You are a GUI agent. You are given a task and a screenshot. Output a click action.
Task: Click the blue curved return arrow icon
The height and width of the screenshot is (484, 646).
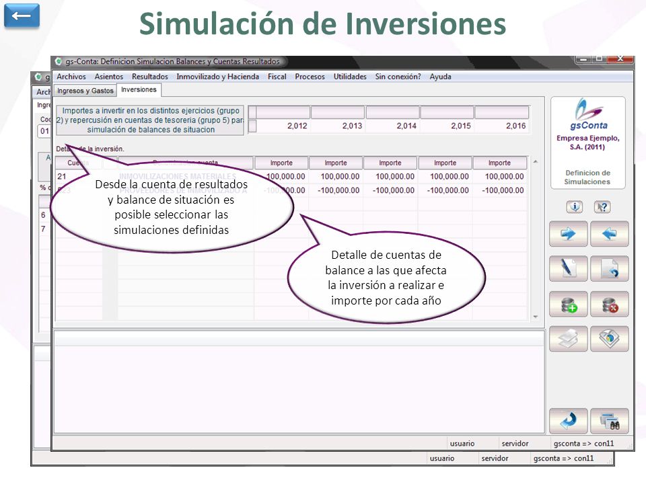point(568,421)
